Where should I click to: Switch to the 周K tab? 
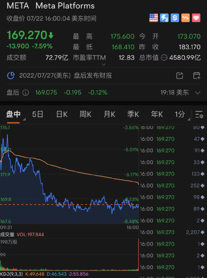[x=86, y=114]
